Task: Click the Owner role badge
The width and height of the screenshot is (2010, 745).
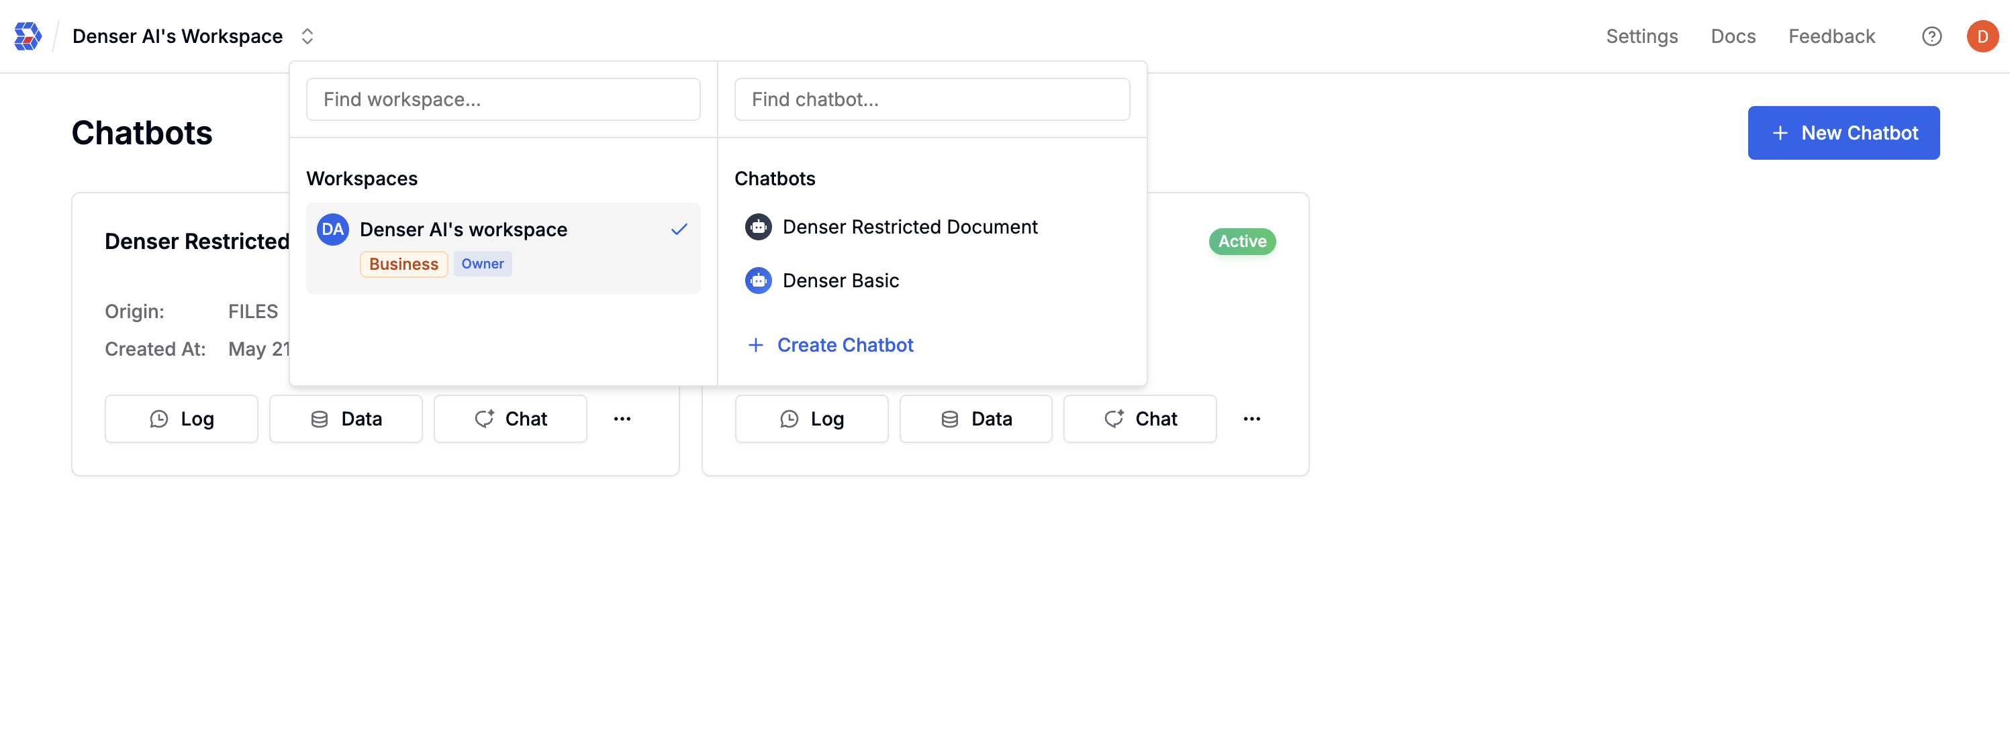Action: pos(482,264)
